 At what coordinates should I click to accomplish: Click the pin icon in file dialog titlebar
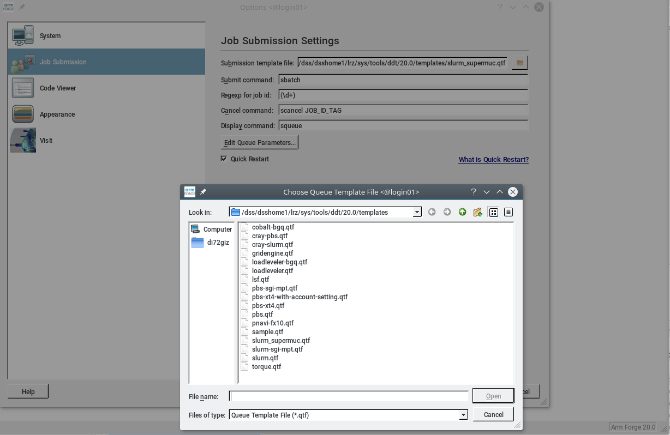click(203, 192)
